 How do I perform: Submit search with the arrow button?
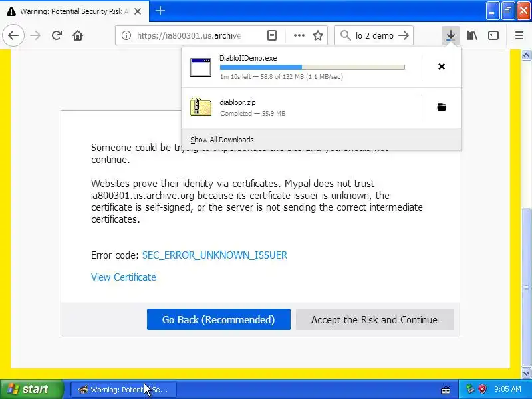click(404, 35)
